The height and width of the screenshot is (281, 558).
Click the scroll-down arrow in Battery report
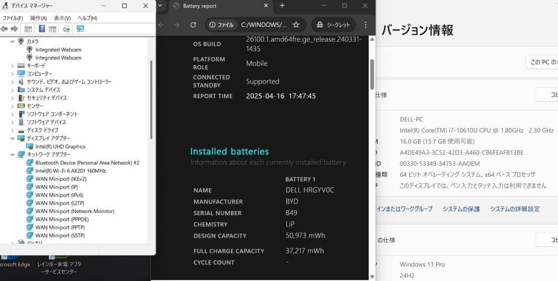point(372,277)
